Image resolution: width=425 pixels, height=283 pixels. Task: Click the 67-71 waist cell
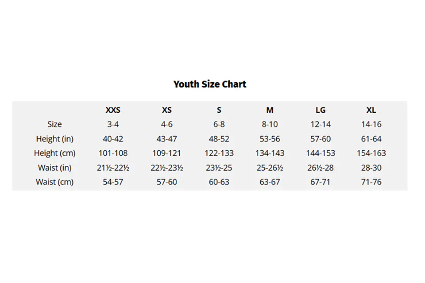(x=321, y=182)
